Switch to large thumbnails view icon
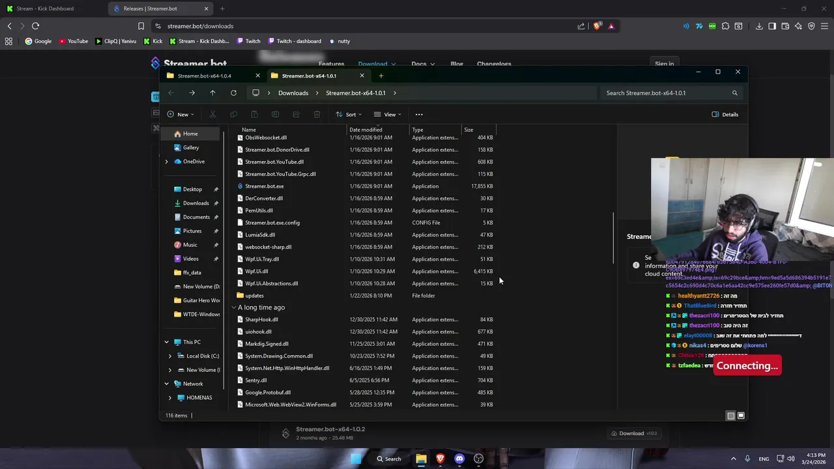834x469 pixels. click(x=741, y=416)
